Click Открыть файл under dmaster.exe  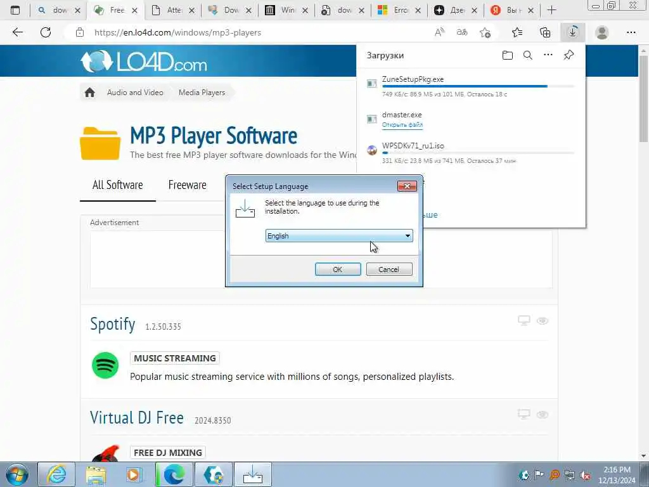click(402, 125)
